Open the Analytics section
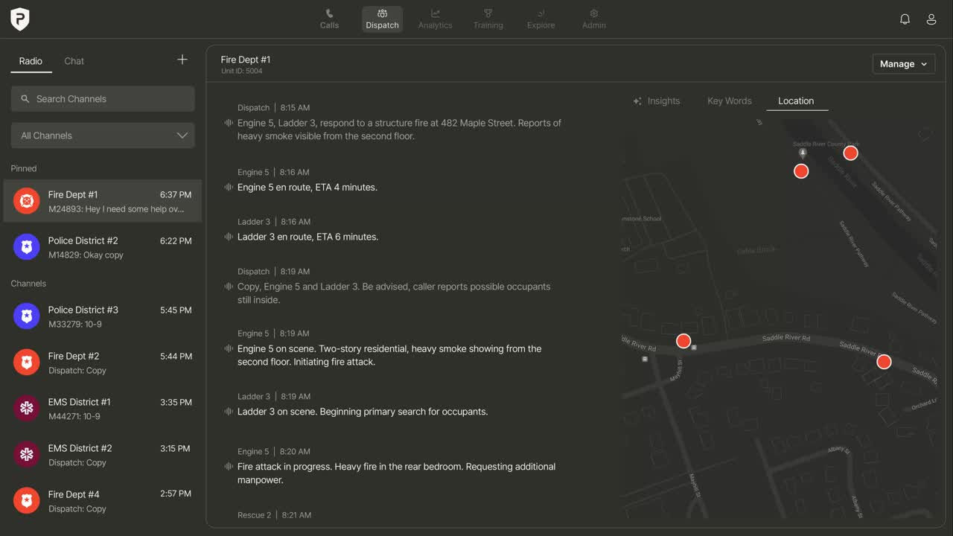The image size is (953, 536). click(435, 19)
